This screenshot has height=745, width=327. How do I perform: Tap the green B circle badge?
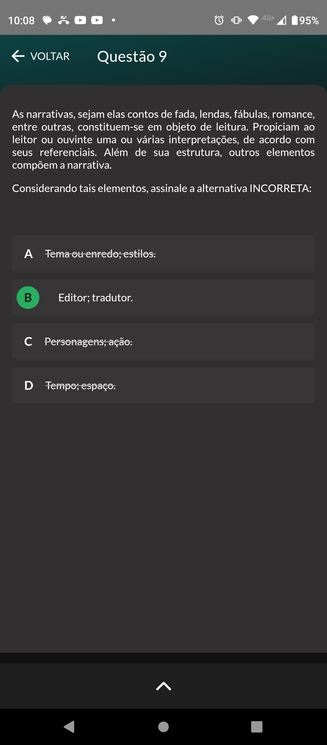(x=28, y=297)
